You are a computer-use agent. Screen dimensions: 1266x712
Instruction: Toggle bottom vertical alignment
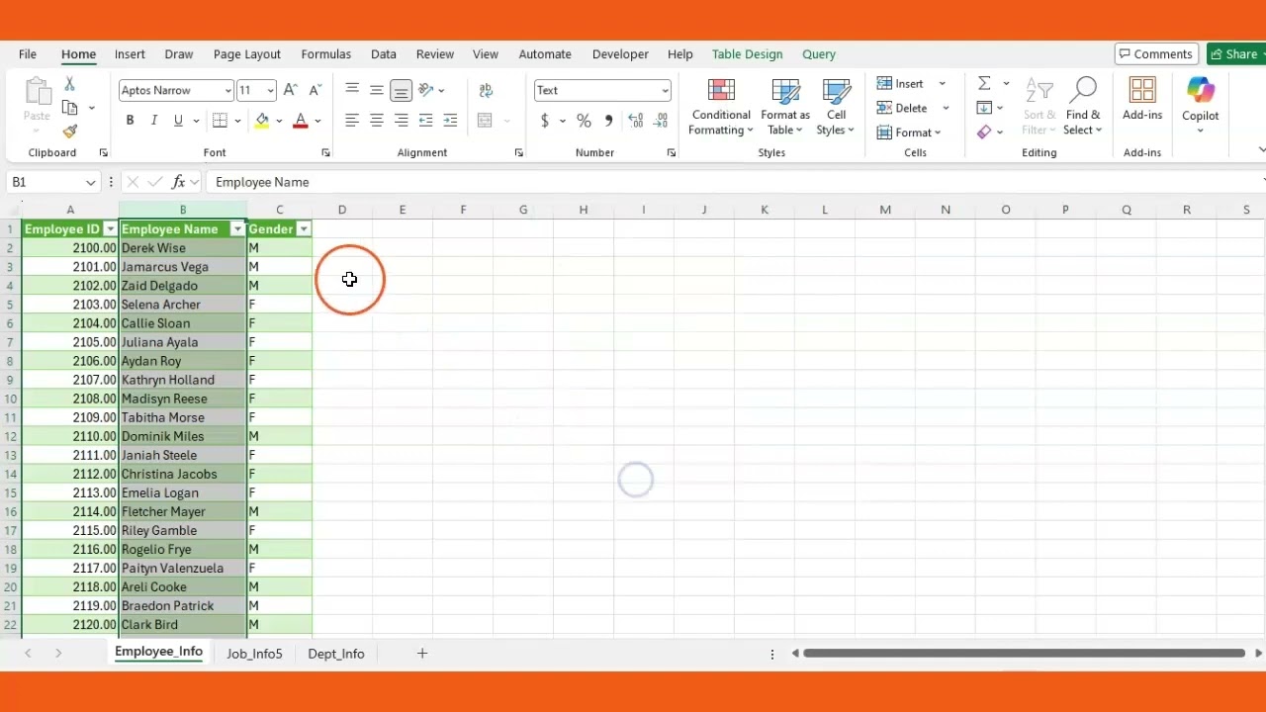401,90
